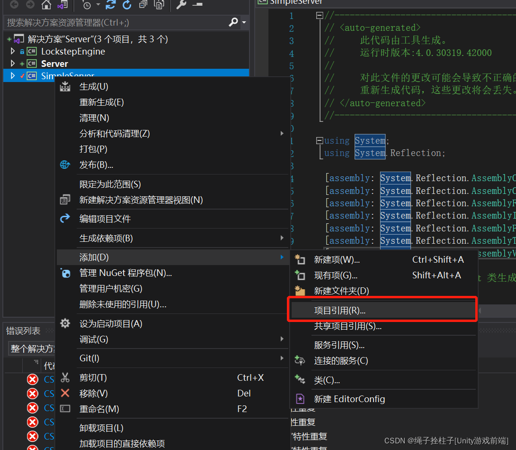Open Properties with the wrench icon
Image resolution: width=516 pixels, height=450 pixels.
181,4
